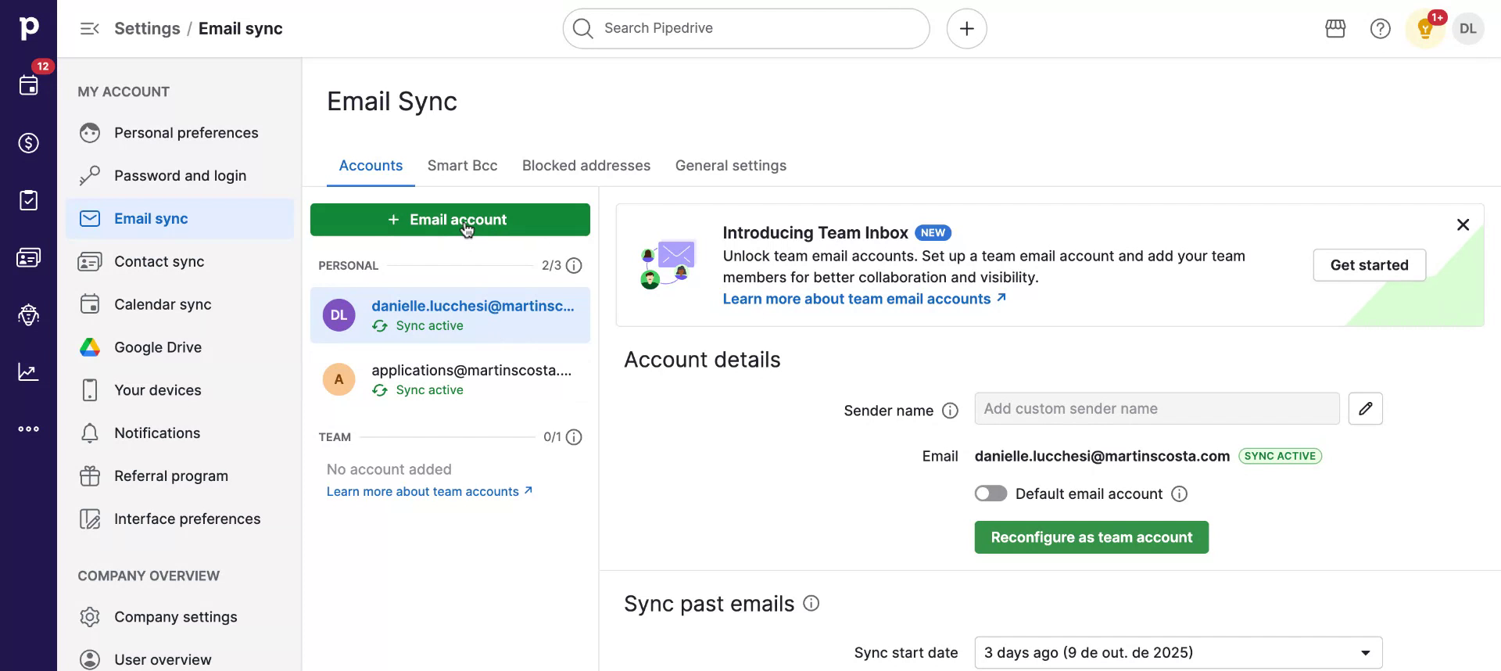
Task: Open the lightbulb Sales Assistant icon
Action: pos(1424,30)
